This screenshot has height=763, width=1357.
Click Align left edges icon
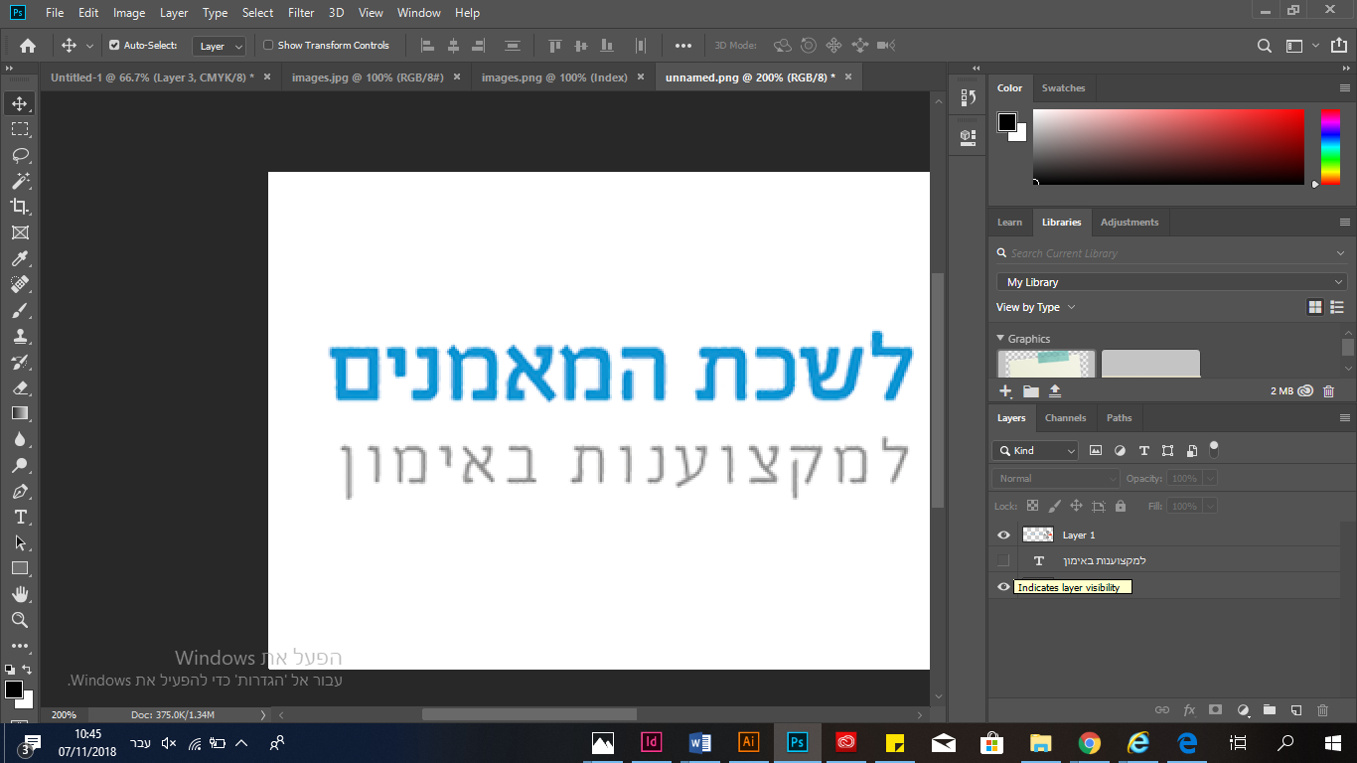pos(428,46)
